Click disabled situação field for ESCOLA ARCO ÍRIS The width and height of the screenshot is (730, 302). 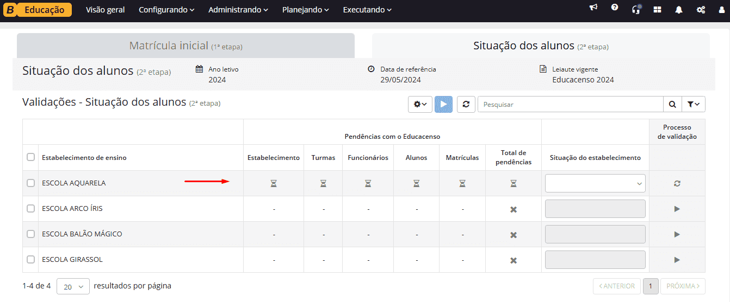tap(595, 209)
